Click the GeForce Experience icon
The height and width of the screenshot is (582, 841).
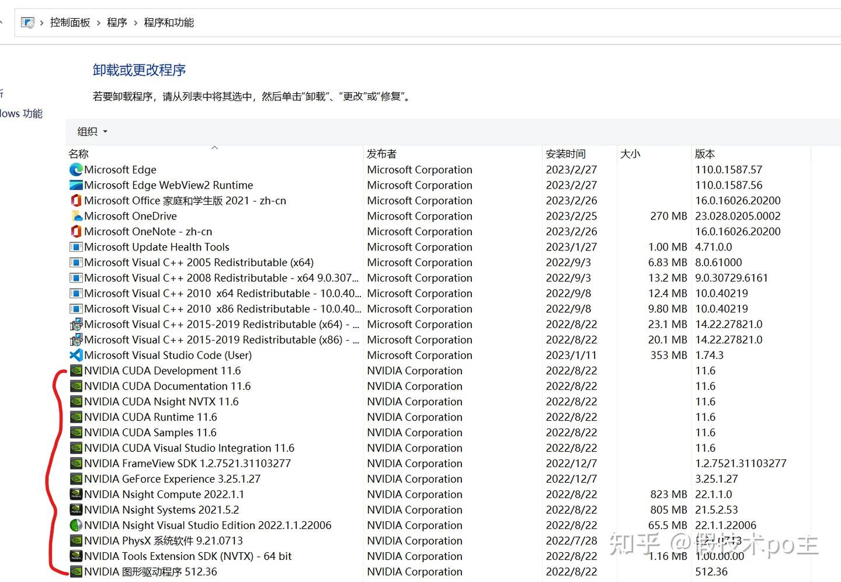[x=76, y=479]
